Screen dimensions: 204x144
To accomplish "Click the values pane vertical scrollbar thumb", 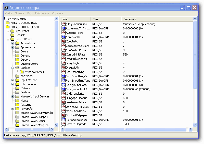I will [195, 55].
